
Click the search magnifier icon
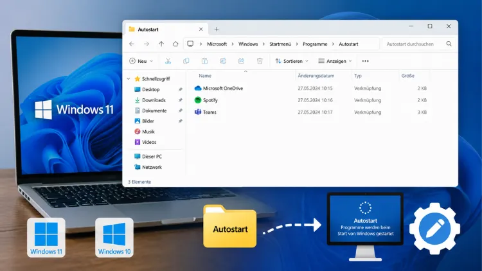pyautogui.click(x=449, y=44)
